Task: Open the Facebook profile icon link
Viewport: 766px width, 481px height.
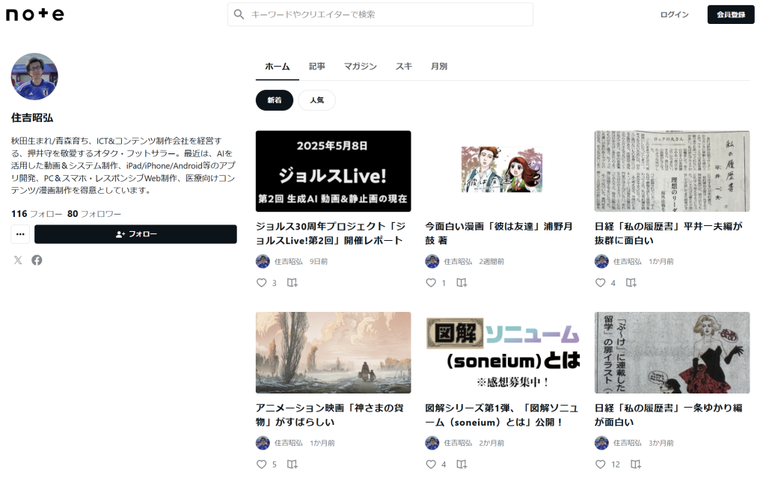Action: tap(37, 260)
